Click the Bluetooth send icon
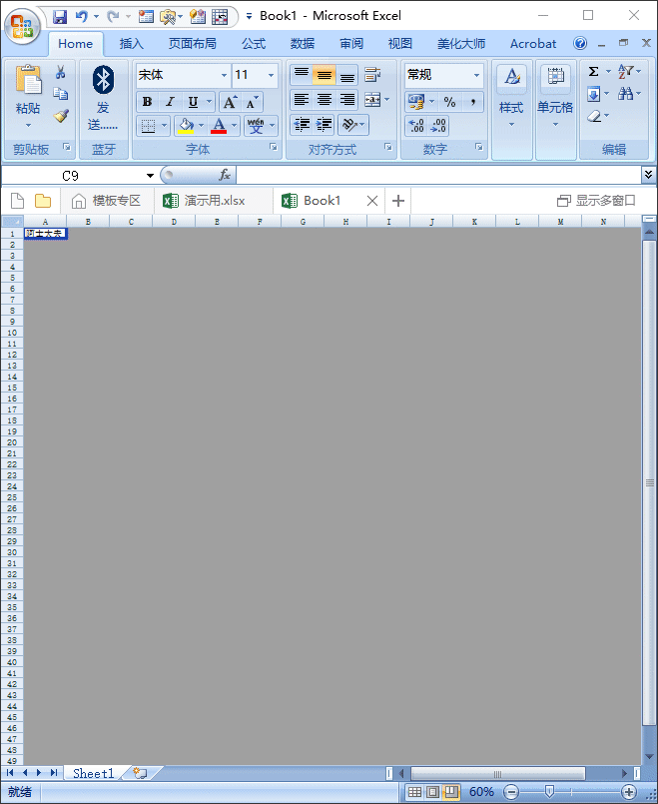This screenshot has height=804, width=658. pyautogui.click(x=103, y=80)
